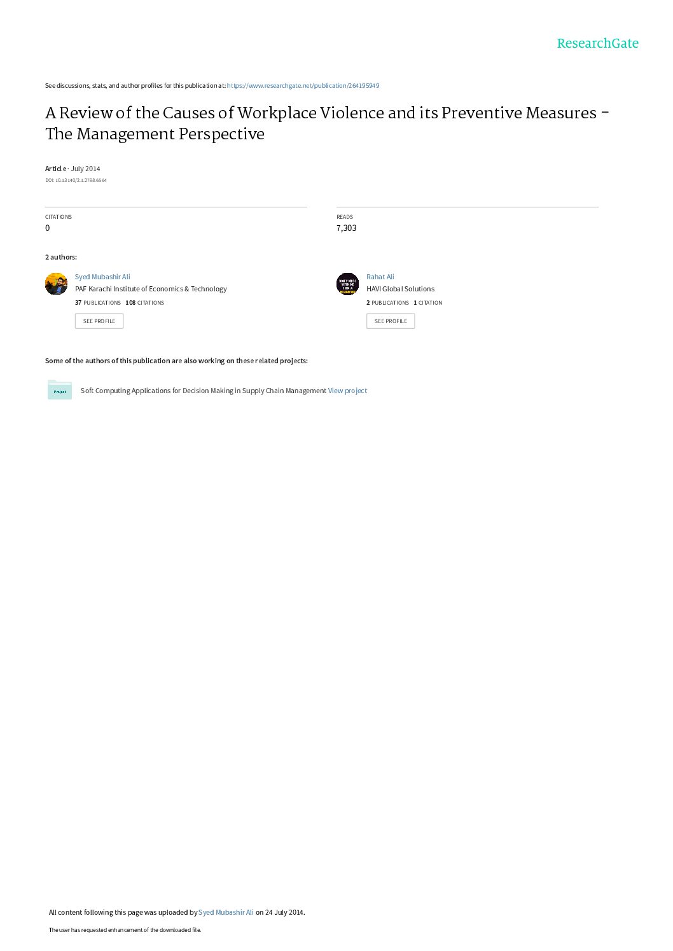Click SEE PROFILE under Syed Mubashir Ali
The image size is (673, 951).
99,321
